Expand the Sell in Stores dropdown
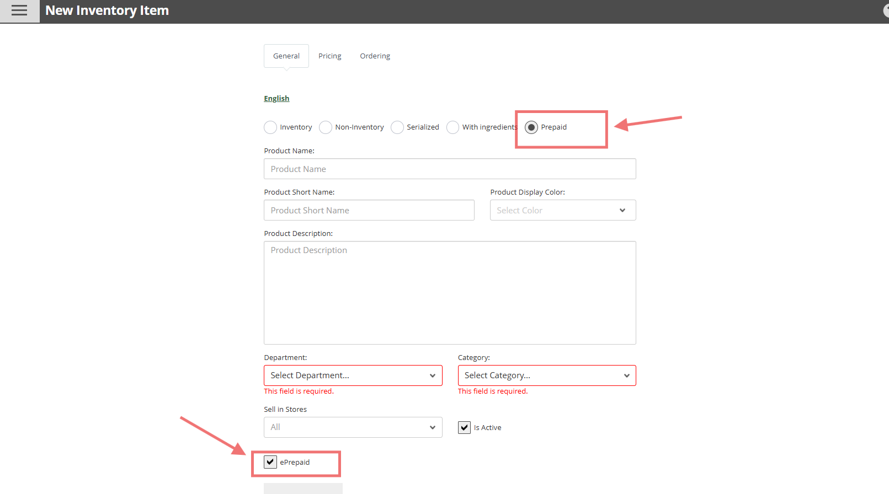889x494 pixels. click(x=353, y=427)
